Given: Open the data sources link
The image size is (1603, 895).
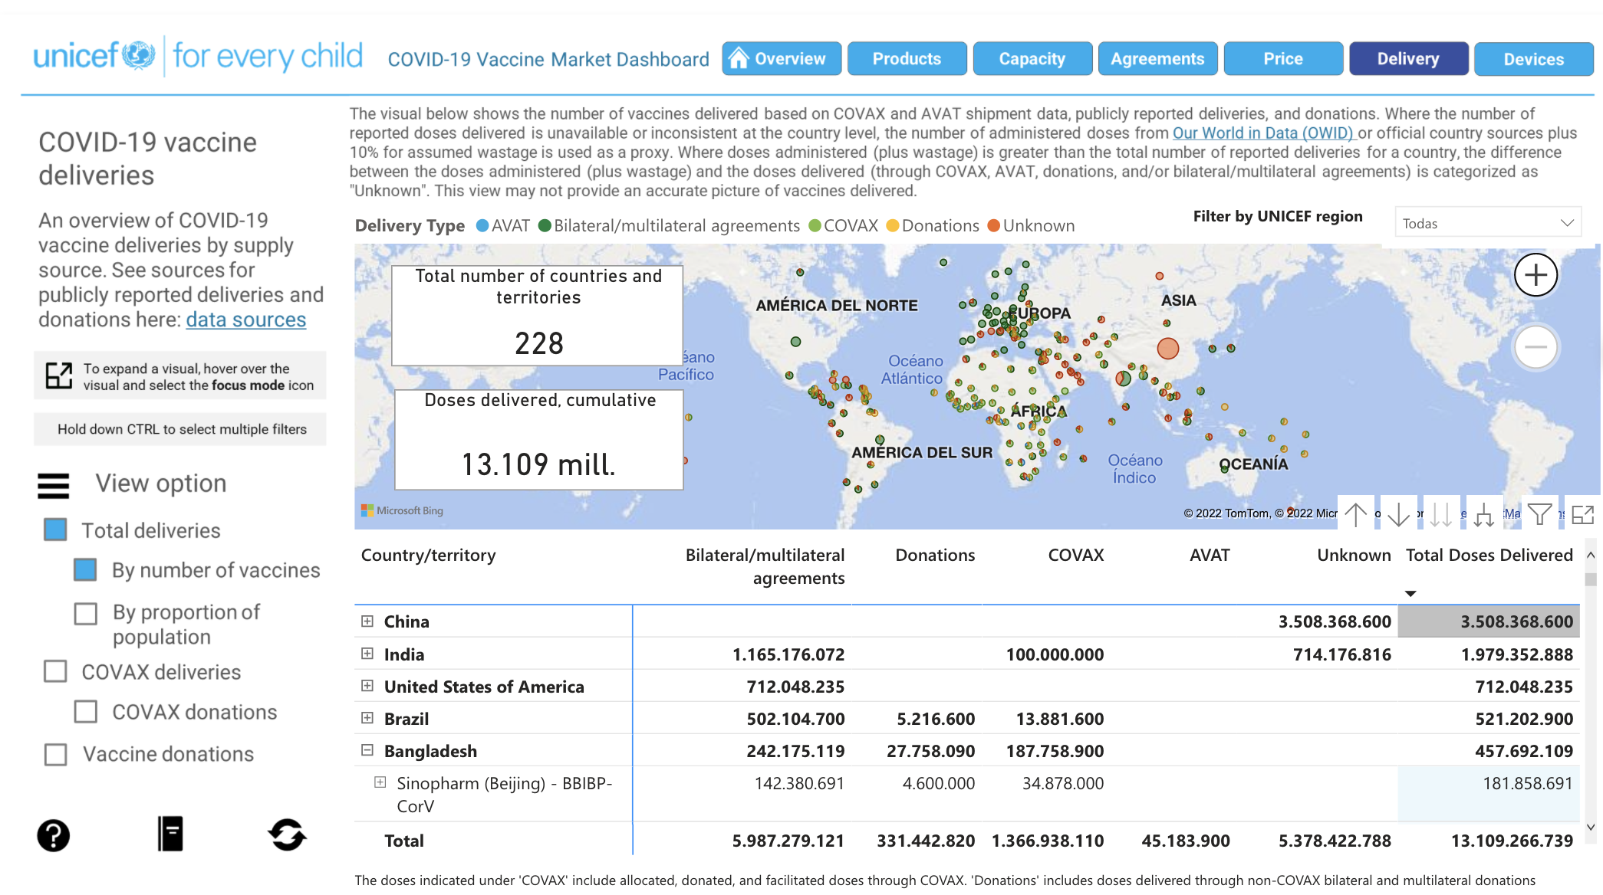Looking at the screenshot, I should click(245, 320).
